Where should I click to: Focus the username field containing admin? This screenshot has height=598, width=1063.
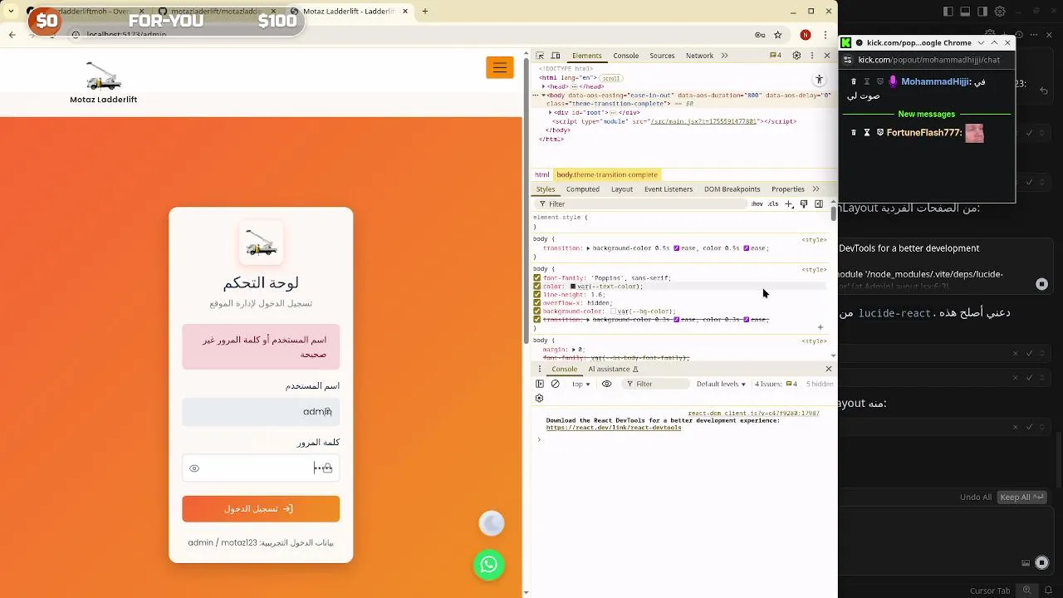[261, 412]
